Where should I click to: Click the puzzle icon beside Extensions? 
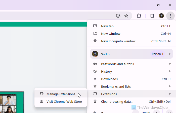coord(95,94)
